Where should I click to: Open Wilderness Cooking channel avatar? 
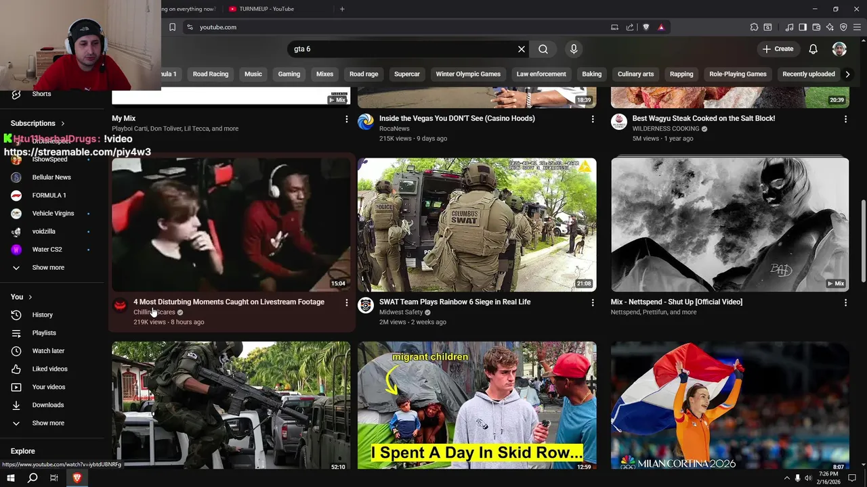(619, 122)
